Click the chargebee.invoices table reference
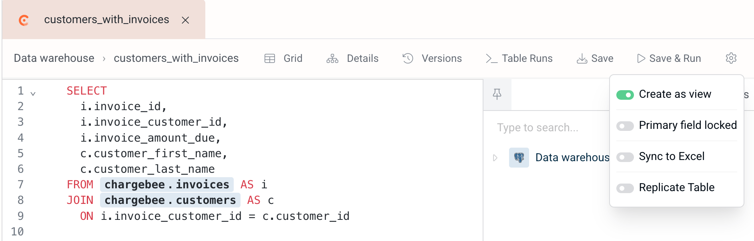The image size is (754, 241). [167, 184]
